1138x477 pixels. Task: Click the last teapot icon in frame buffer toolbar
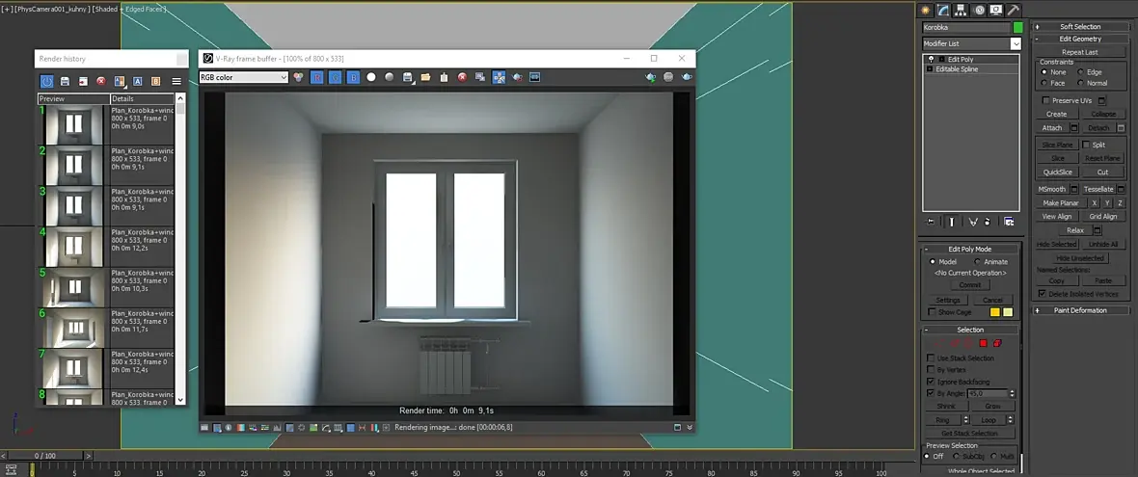pos(686,77)
